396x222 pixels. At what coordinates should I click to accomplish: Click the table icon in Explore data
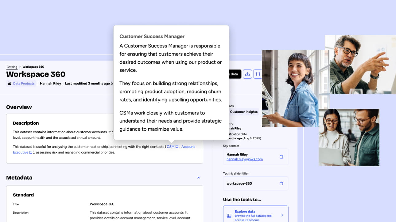tap(229, 216)
